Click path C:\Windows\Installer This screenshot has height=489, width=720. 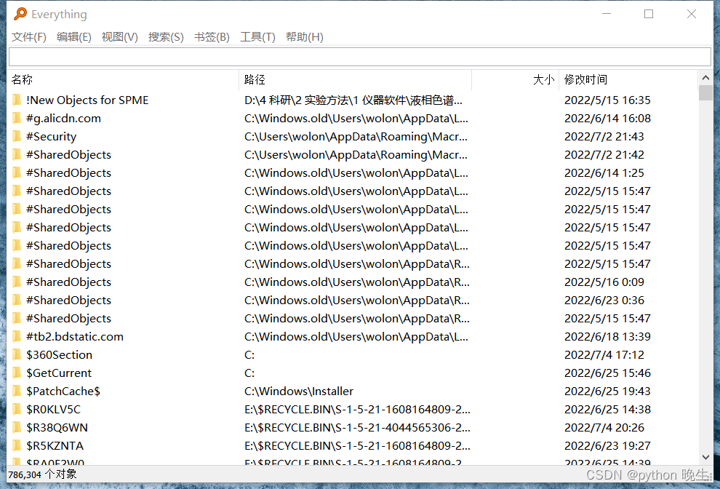299,391
